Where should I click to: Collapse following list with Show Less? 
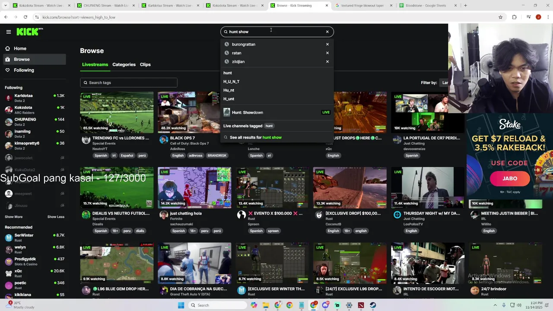(56, 217)
